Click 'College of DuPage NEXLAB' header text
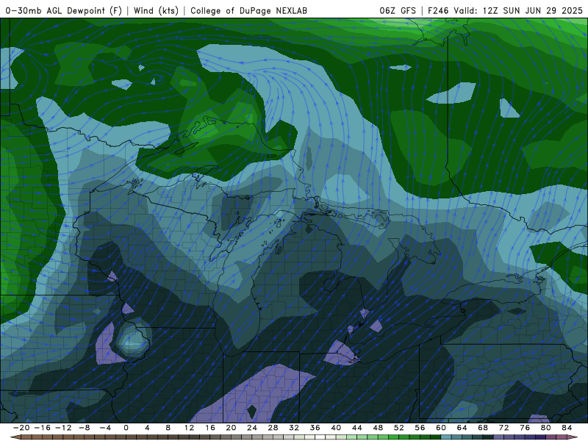The height and width of the screenshot is (441, 588). coord(248,10)
